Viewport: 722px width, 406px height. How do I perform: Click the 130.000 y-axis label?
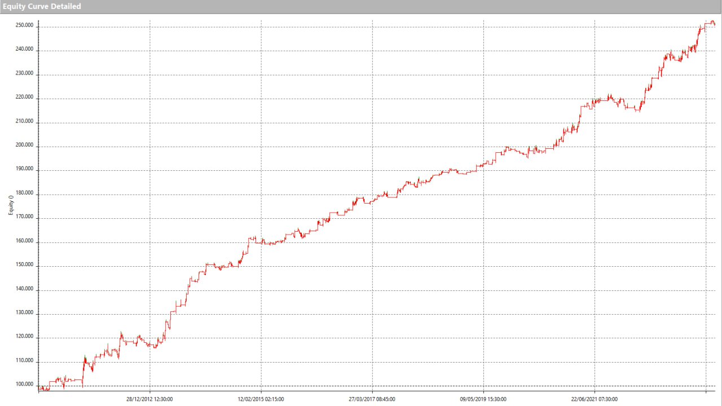[25, 314]
